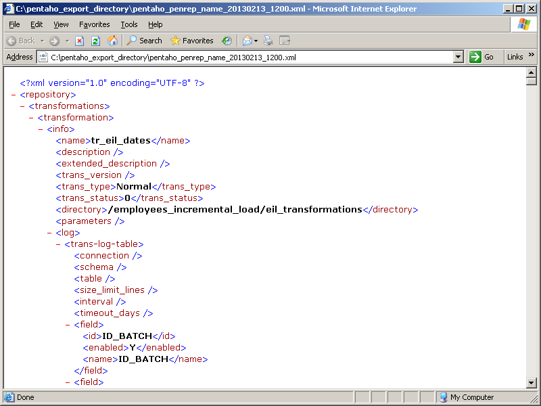Screen dimensions: 541x406
Task: Click the size_limit_lines tag
Action: click(116, 290)
